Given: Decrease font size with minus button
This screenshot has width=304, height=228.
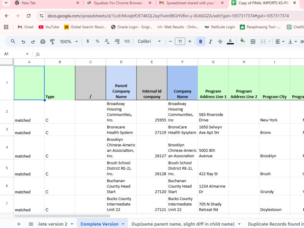Looking at the screenshot, I should click(170, 41).
